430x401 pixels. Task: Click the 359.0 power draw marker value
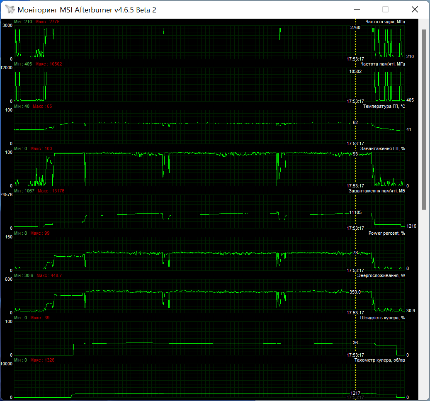[x=355, y=292]
